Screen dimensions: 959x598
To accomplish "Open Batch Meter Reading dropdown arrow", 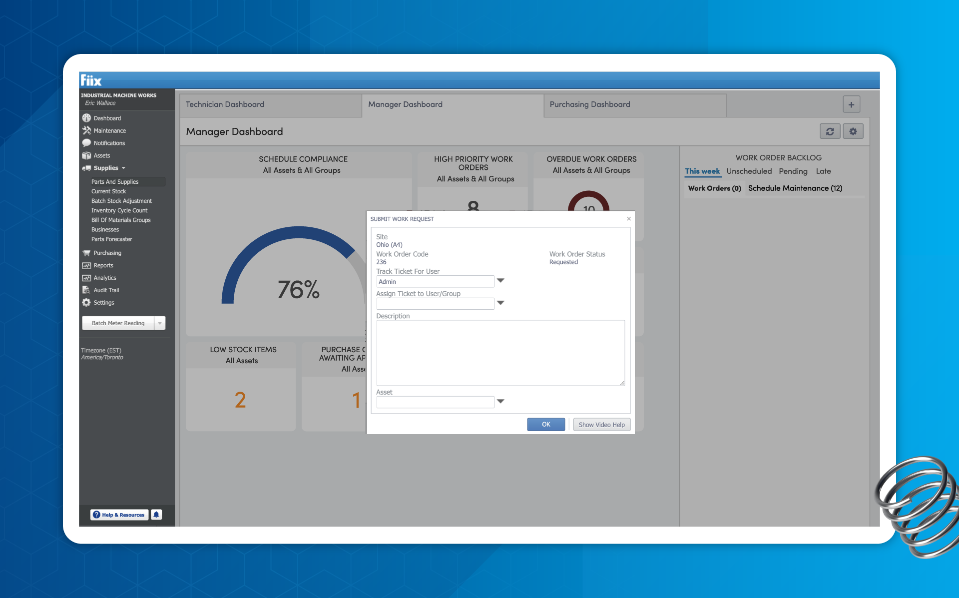I will (x=160, y=323).
